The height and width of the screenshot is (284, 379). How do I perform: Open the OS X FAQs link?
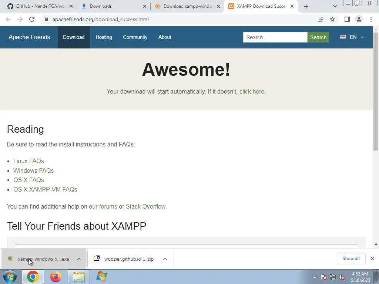pos(28,180)
